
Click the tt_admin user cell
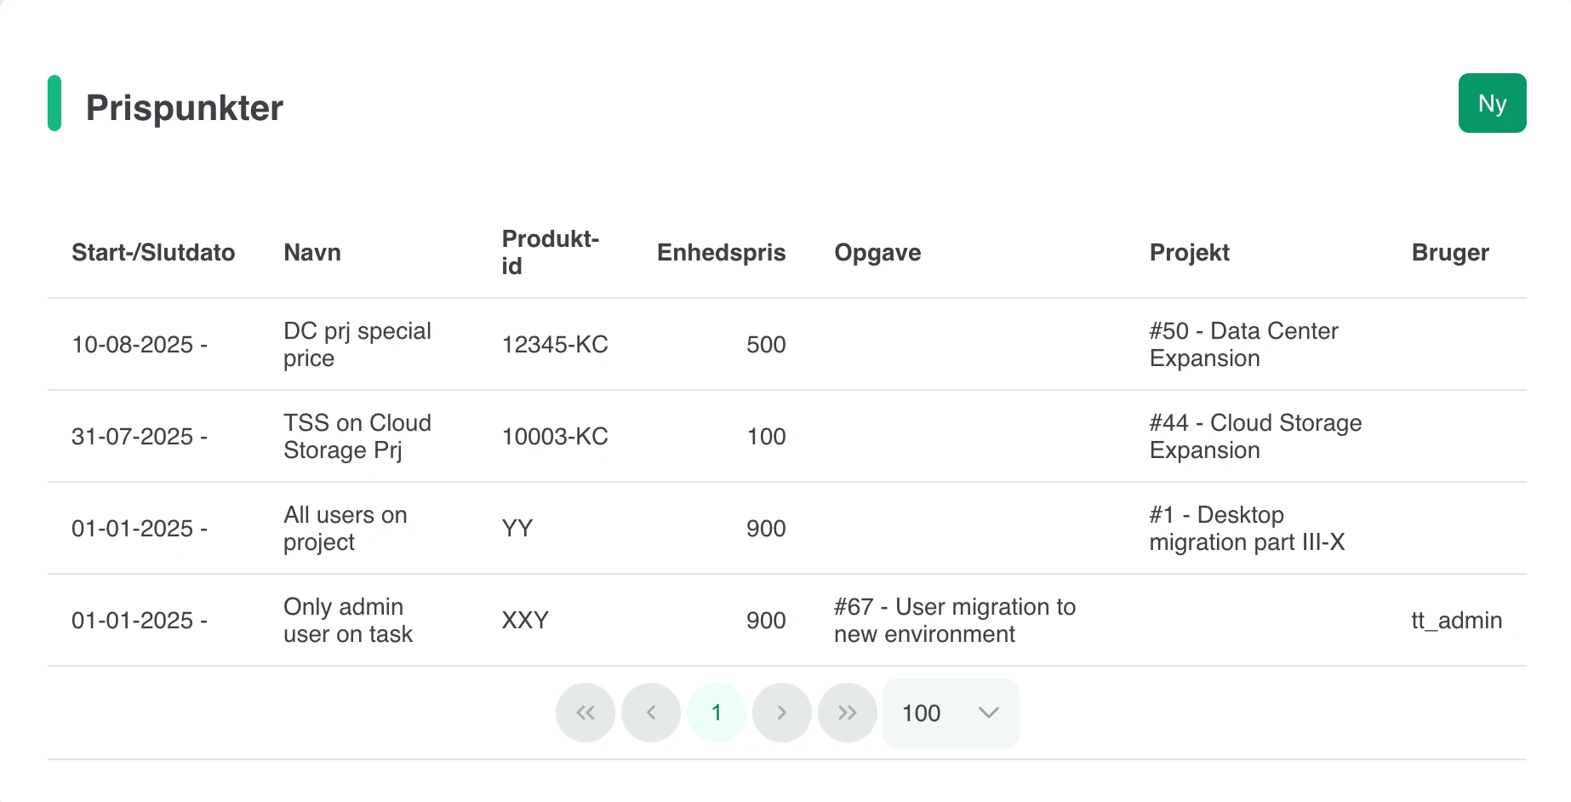[x=1456, y=621]
